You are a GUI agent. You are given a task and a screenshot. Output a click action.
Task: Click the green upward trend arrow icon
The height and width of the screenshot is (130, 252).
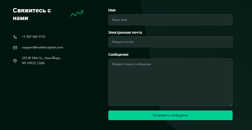77,14
